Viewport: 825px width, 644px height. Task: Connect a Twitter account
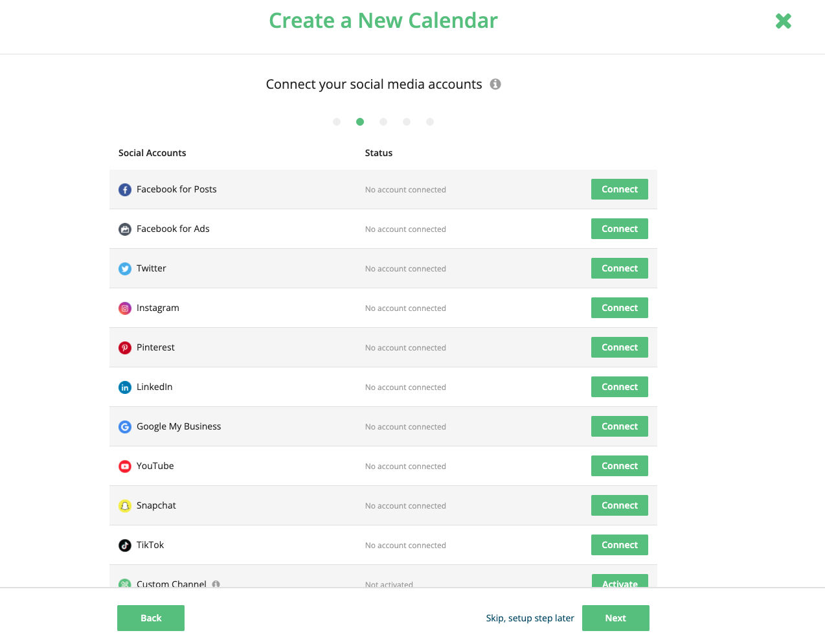click(619, 268)
